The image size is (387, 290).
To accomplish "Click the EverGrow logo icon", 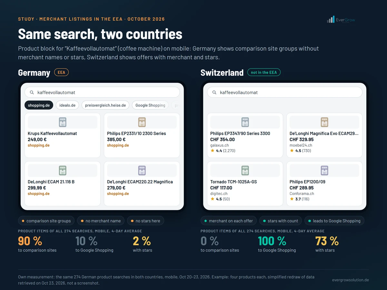I will pyautogui.click(x=331, y=20).
